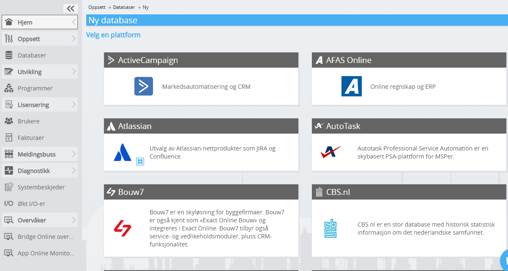The image size is (508, 271).
Task: Open the Systembeskjeder menu item
Action: click(40, 187)
